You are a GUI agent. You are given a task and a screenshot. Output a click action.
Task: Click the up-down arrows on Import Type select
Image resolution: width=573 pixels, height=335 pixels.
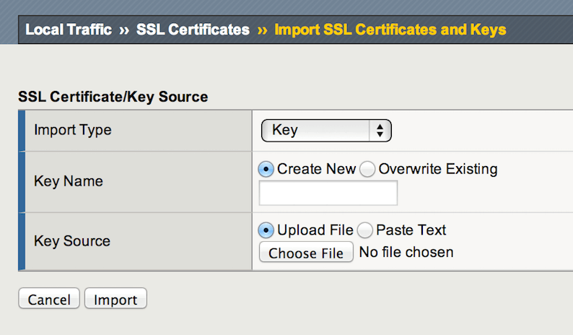click(380, 131)
